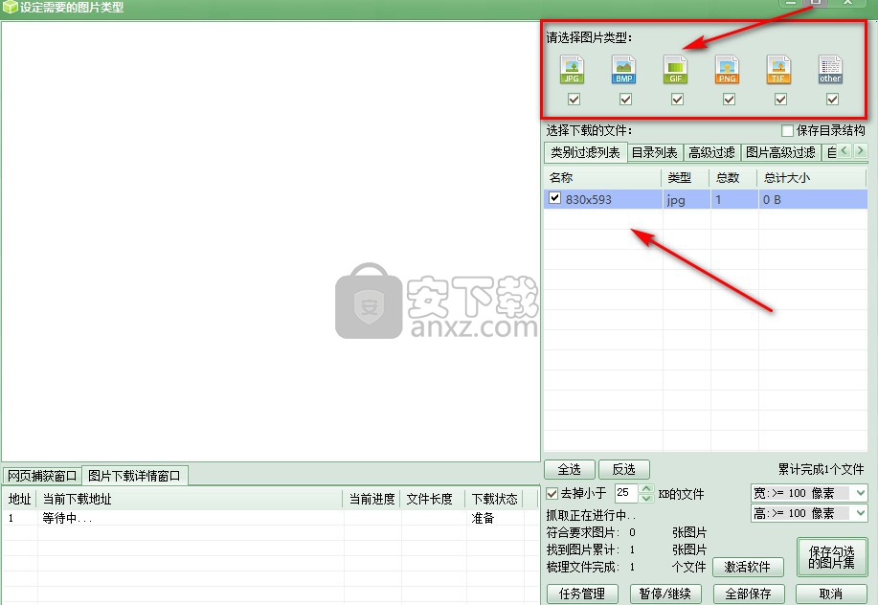
Task: Click the app cube icon in title bar
Action: coord(11,8)
